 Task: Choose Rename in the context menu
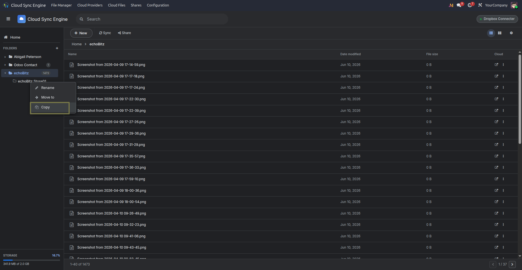(x=53, y=88)
